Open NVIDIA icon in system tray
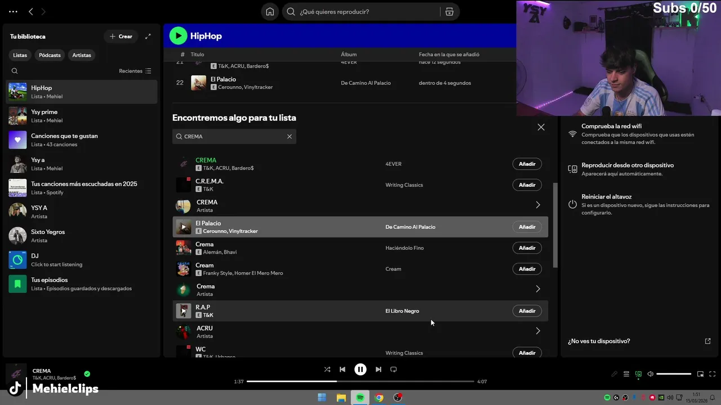Viewport: 721px width, 405px height. click(661, 398)
